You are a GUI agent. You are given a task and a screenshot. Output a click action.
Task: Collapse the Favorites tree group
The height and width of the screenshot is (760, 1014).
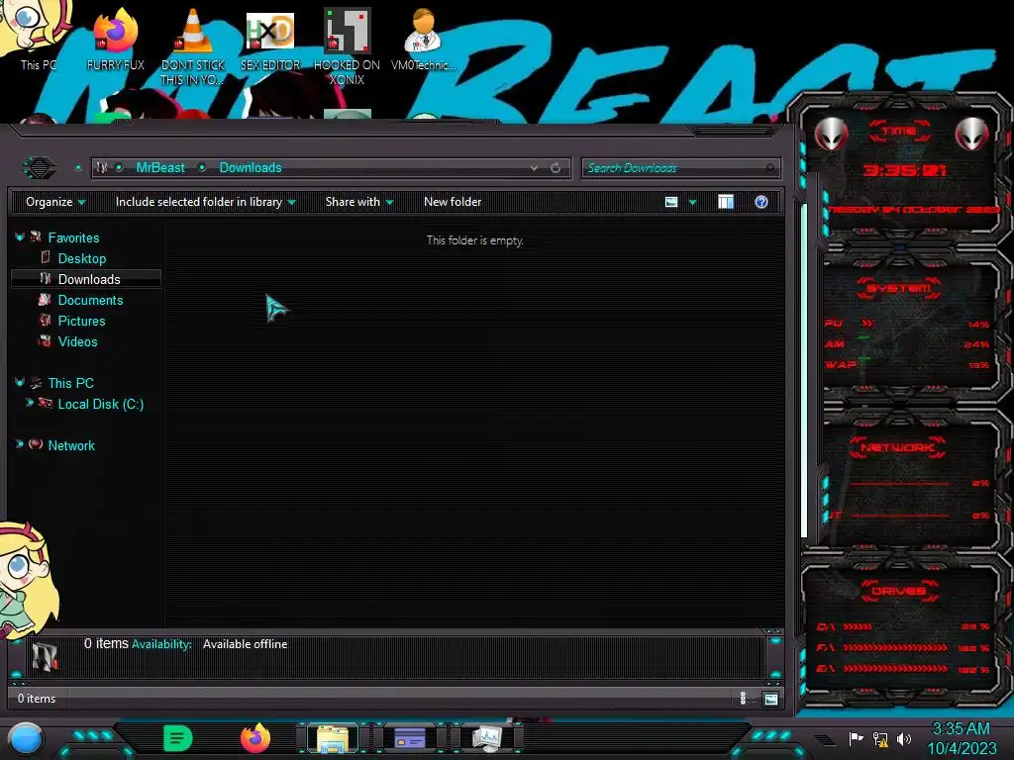(x=20, y=237)
